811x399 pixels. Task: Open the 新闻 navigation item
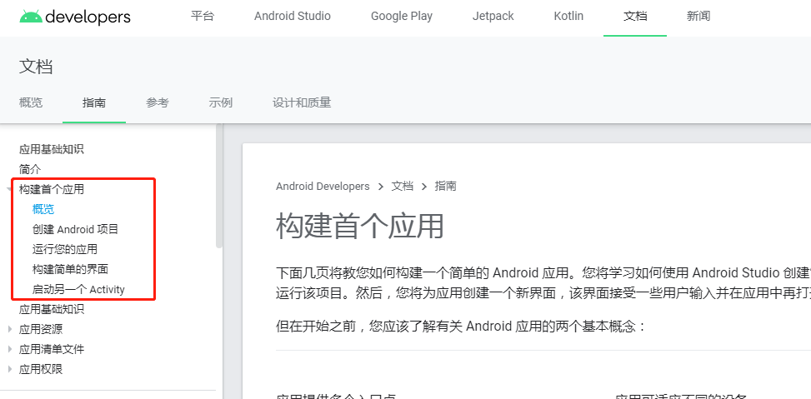[698, 16]
